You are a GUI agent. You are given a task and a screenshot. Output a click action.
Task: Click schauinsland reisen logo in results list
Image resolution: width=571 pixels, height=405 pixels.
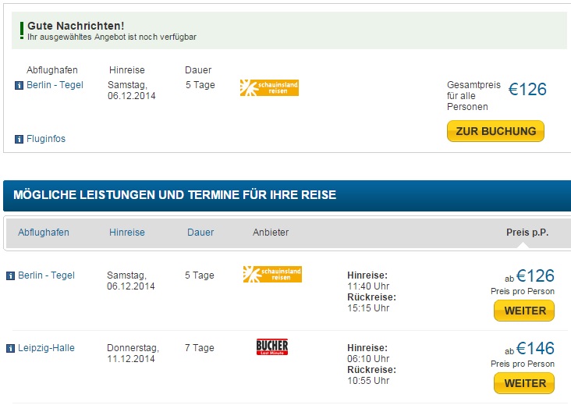pos(272,274)
